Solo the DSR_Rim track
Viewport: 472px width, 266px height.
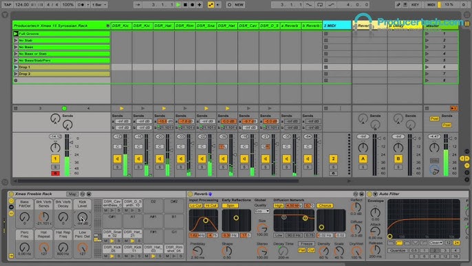point(180,167)
